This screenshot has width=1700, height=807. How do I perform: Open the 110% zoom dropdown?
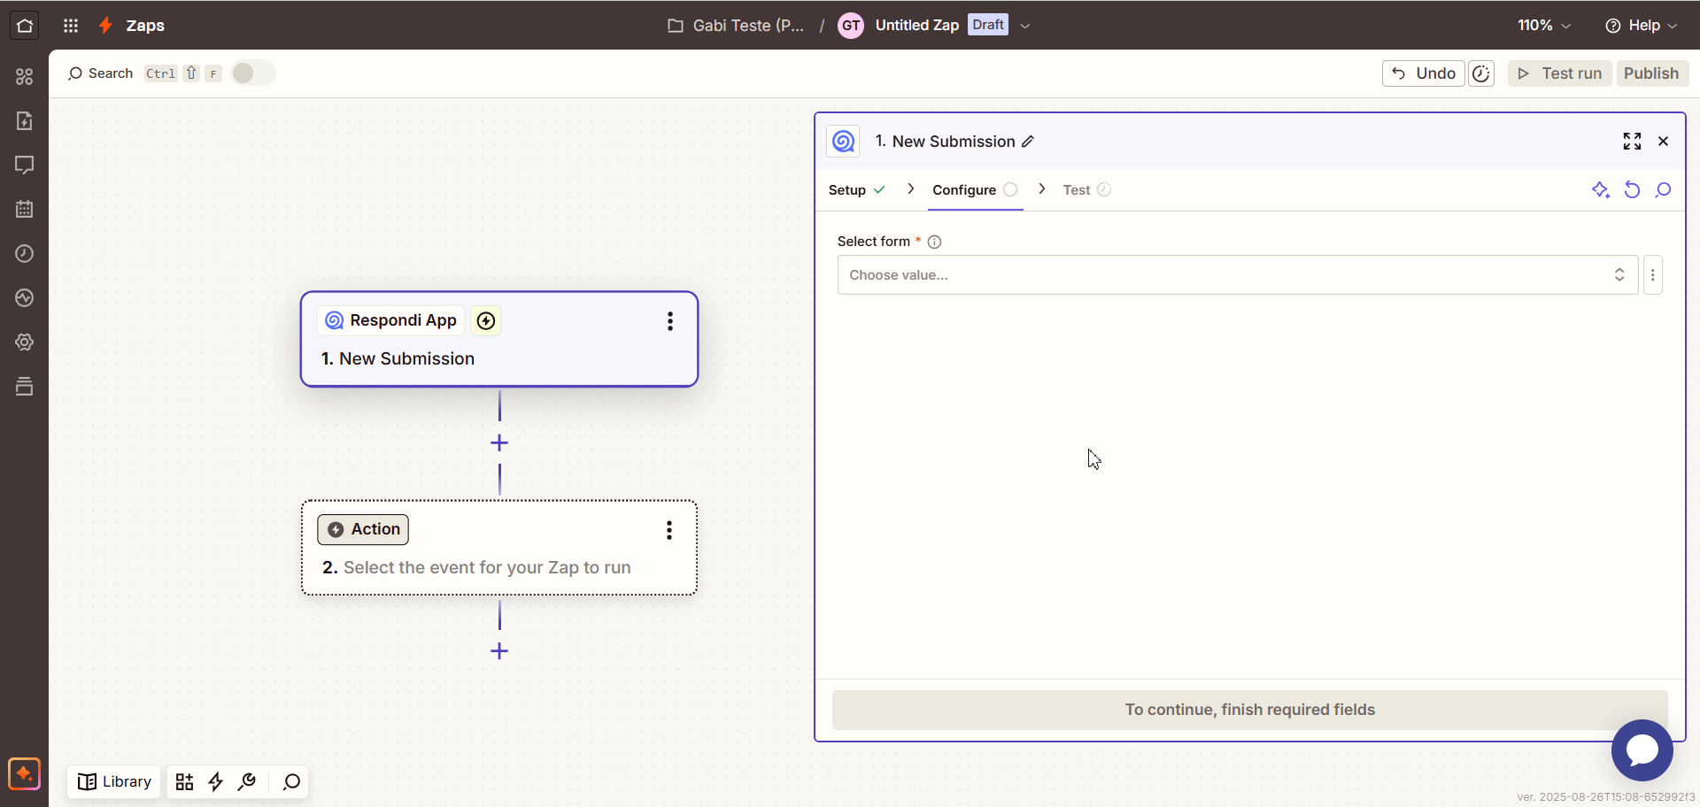(1544, 25)
